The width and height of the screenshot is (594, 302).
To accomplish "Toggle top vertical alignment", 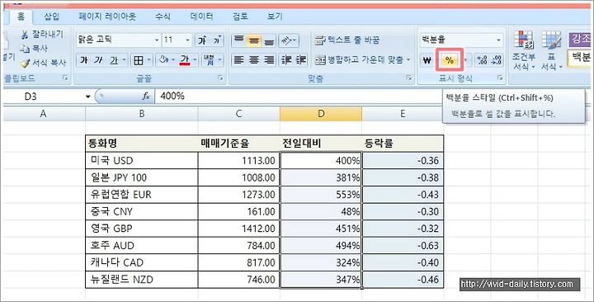I will pyautogui.click(x=238, y=40).
